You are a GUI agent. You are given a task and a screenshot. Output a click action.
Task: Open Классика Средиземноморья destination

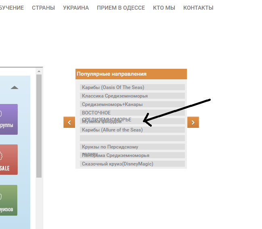tap(115, 96)
